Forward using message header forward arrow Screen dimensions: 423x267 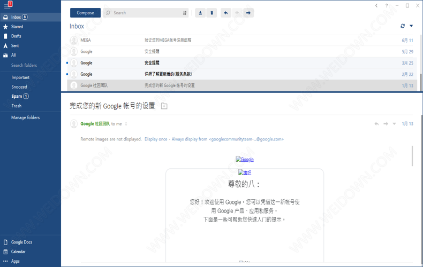(386, 124)
